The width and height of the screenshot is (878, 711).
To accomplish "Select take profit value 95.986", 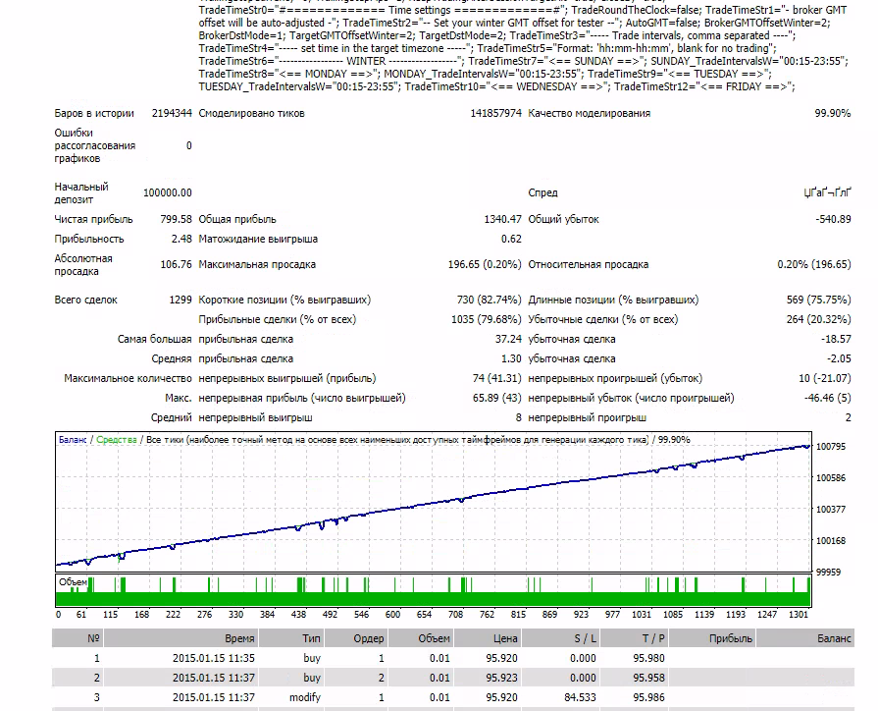I will click(649, 697).
